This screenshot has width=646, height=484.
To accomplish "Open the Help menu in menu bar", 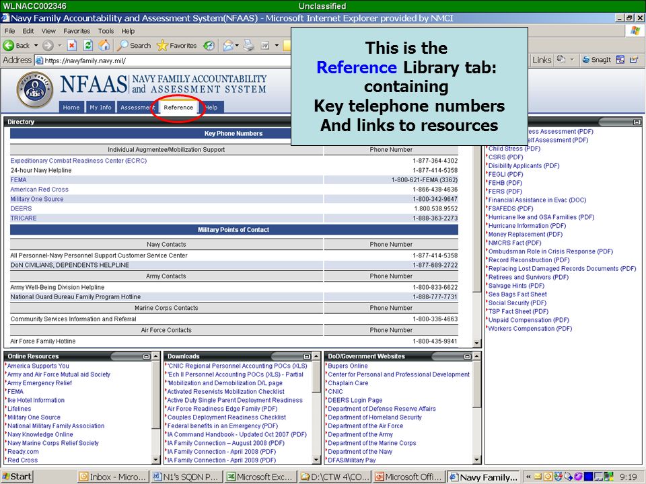I will [x=128, y=31].
